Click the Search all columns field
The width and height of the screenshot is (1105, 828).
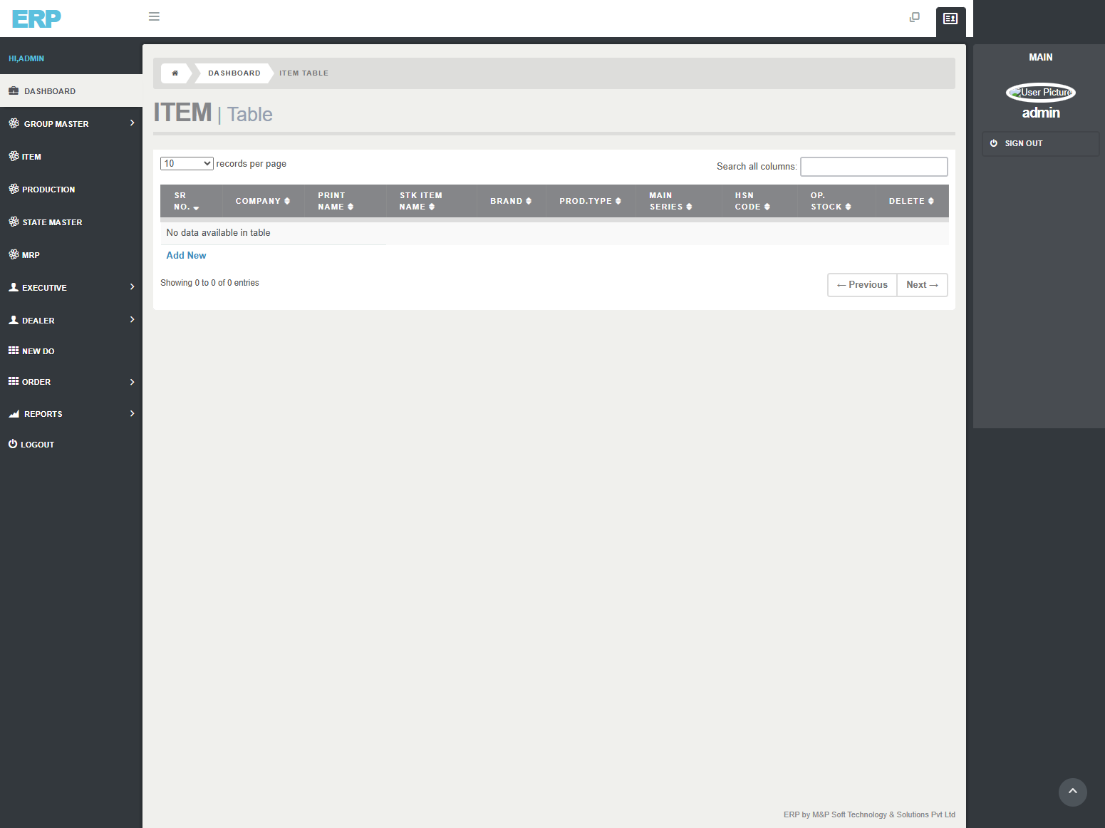click(x=873, y=167)
